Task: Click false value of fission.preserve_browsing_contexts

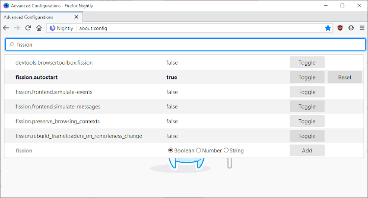Action: click(172, 121)
